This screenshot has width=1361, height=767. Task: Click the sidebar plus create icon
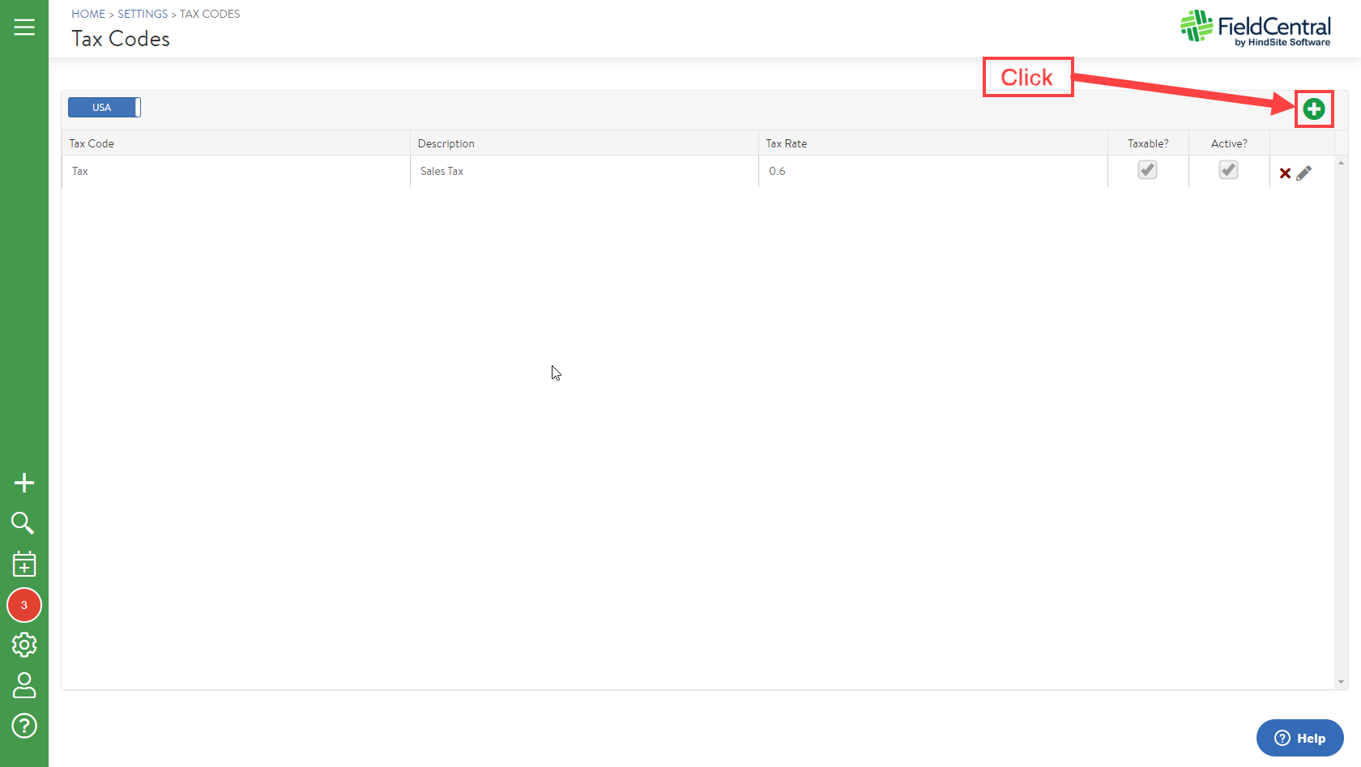click(x=24, y=483)
